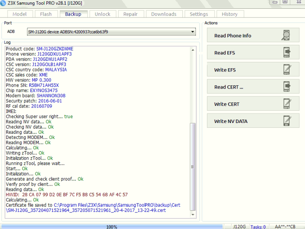Image resolution: width=305 pixels, height=229 pixels.
Task: Click the log scrollbar up arrow
Action: (x=193, y=50)
